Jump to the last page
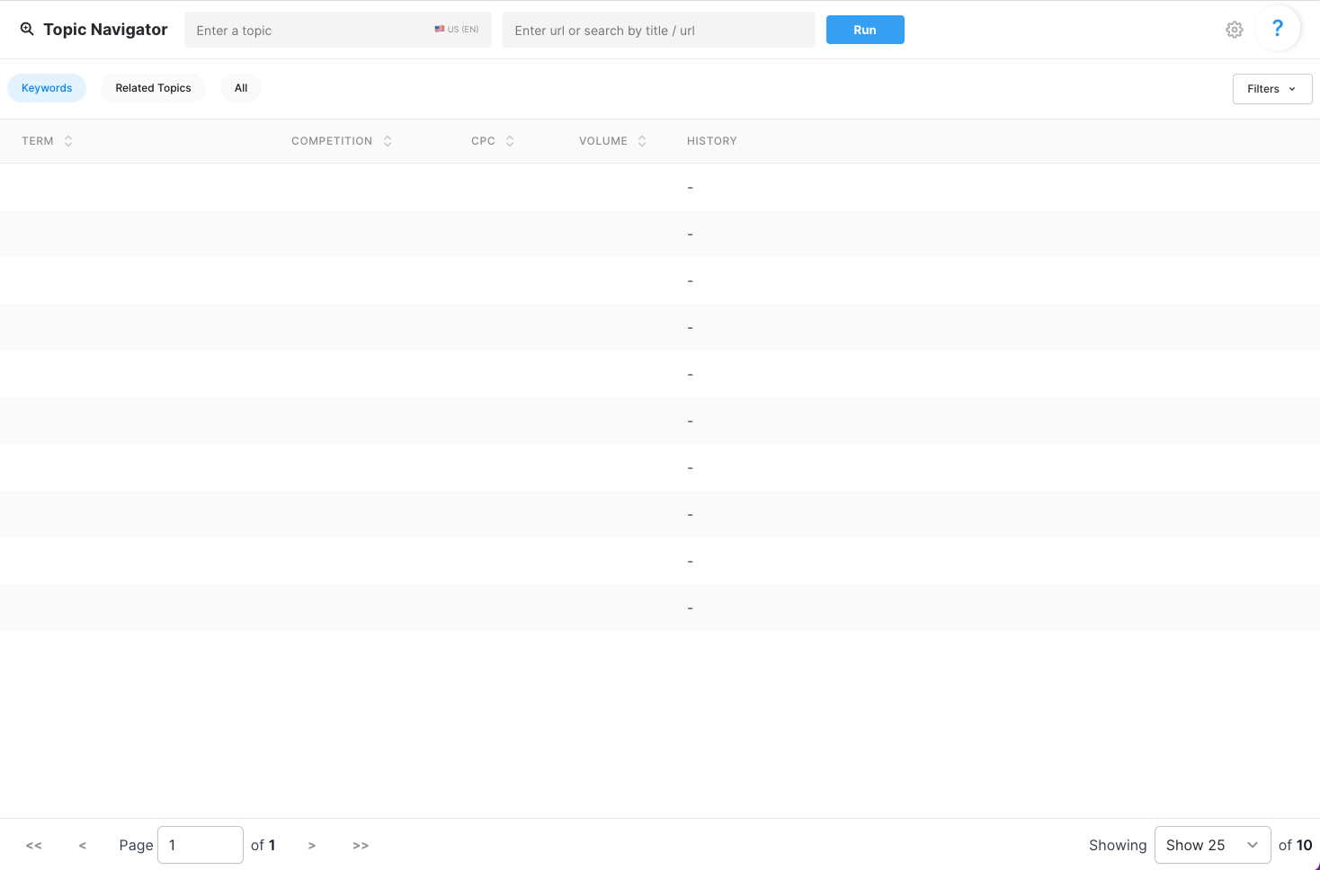Image resolution: width=1320 pixels, height=870 pixels. 361,846
